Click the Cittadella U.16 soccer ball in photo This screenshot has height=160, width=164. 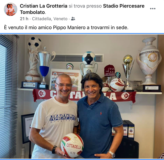72,145
